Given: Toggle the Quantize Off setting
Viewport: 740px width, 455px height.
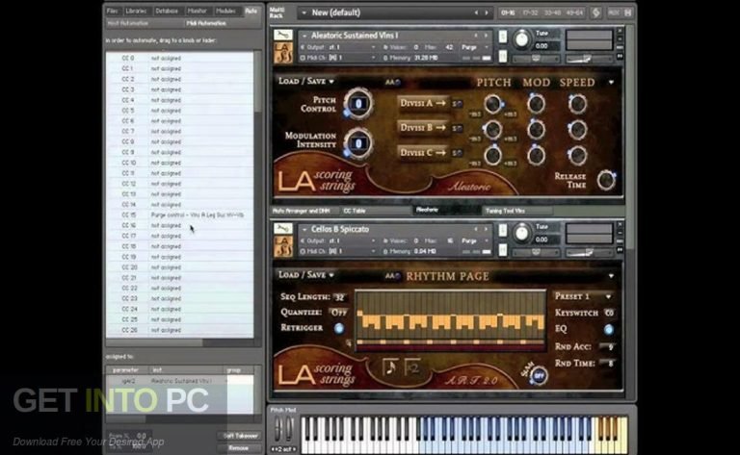Looking at the screenshot, I should (x=339, y=313).
